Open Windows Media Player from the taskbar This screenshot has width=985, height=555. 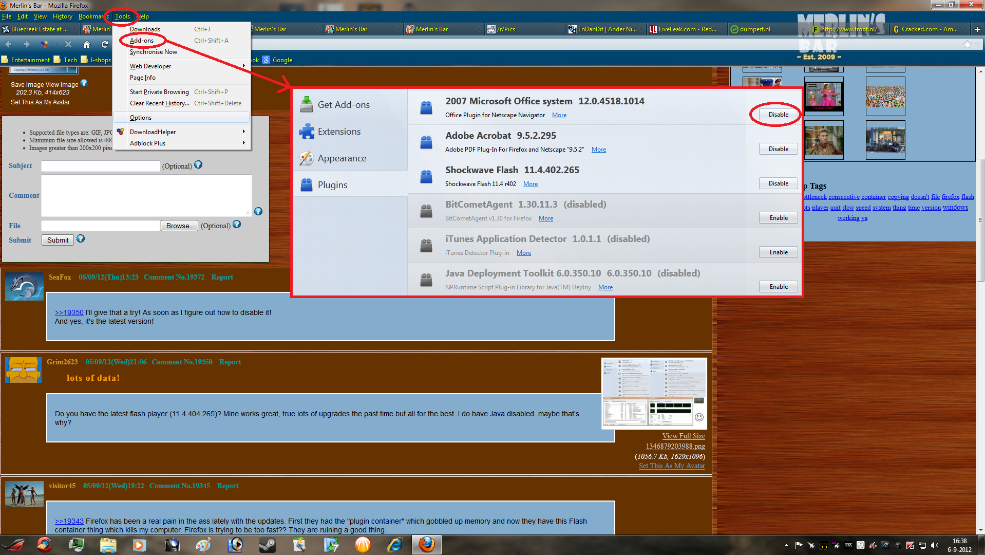(x=139, y=545)
